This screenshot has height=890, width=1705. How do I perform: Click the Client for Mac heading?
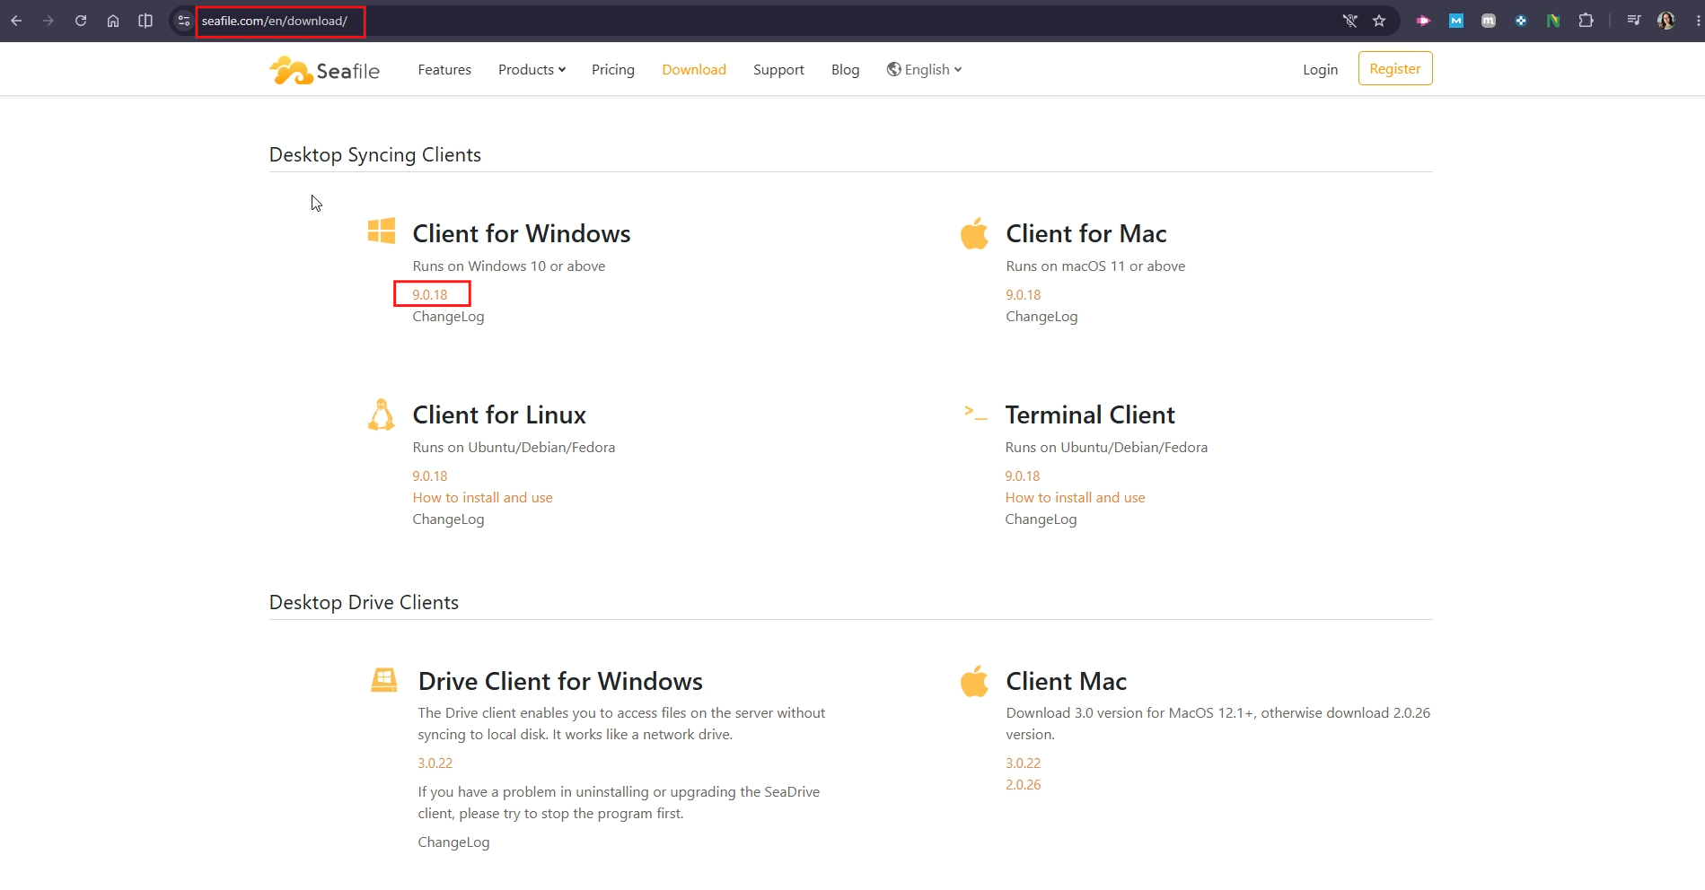click(1086, 234)
